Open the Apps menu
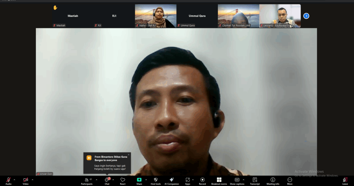This screenshot has width=354, height=186. [x=188, y=181]
